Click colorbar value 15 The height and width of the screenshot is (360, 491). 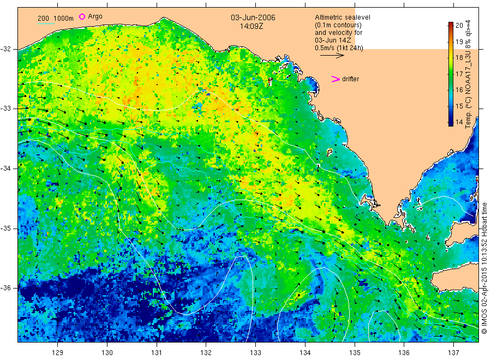tap(459, 106)
